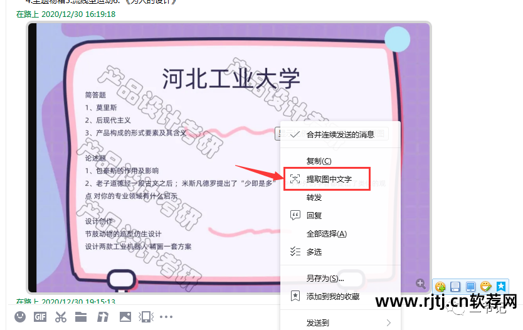Send a window shake with the phone icon
The height and width of the screenshot is (330, 523).
[x=146, y=317]
